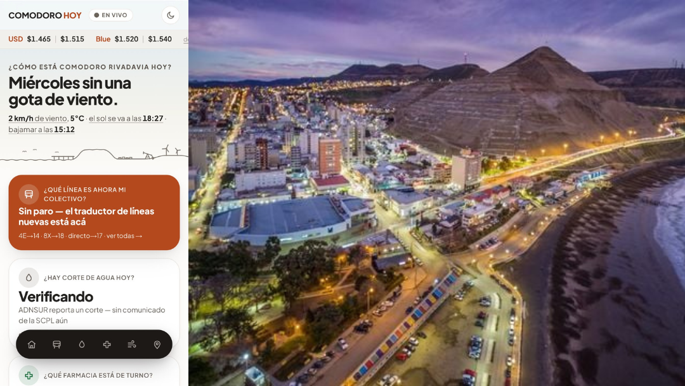This screenshot has height=386, width=685.
Task: Click the Blue sell rate $1.540
Action: 160,39
